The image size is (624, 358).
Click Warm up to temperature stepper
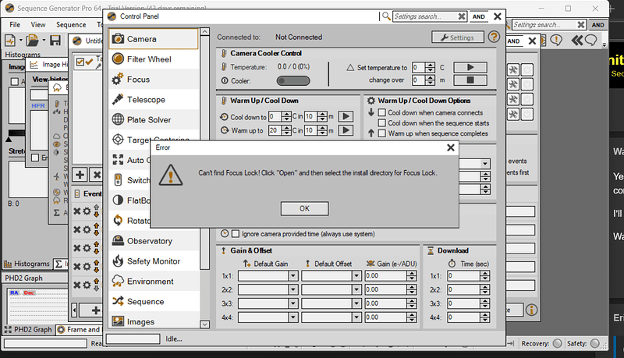pos(286,130)
